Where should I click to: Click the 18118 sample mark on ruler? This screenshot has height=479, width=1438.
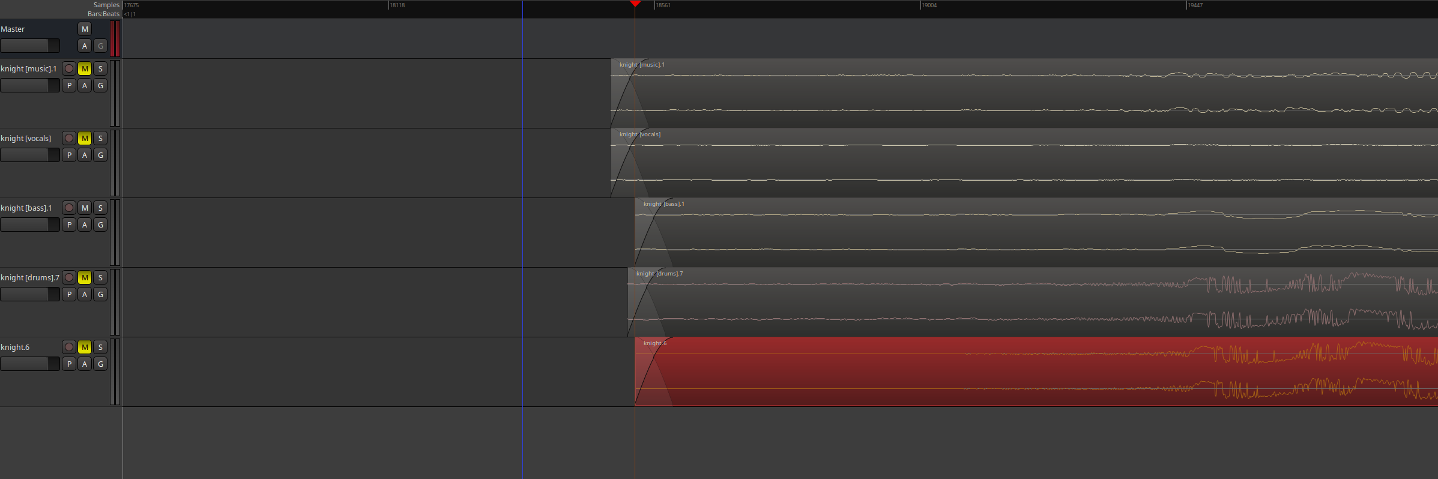point(397,5)
